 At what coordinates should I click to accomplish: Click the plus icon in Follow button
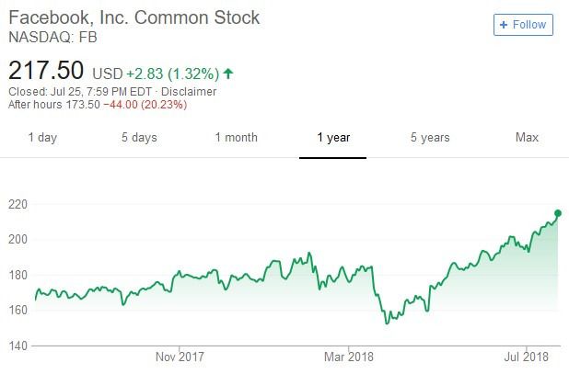pyautogui.click(x=504, y=25)
